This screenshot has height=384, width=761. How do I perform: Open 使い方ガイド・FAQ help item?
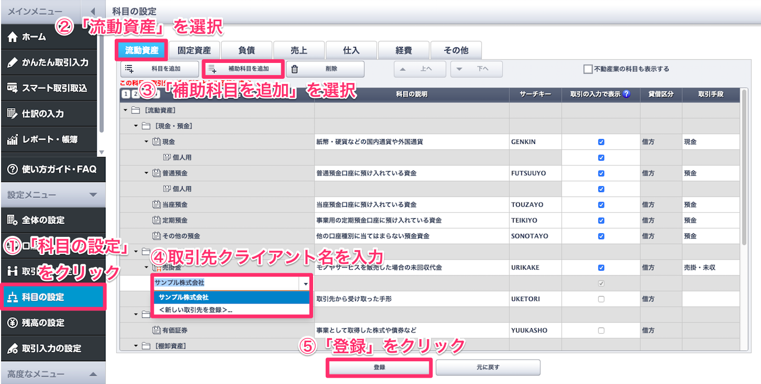(52, 170)
